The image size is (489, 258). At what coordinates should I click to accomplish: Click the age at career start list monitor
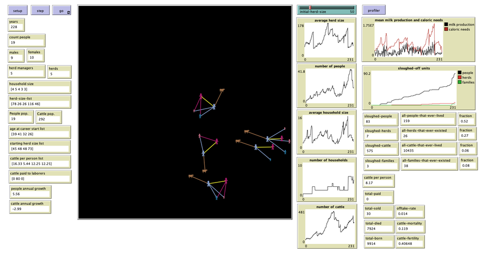(40, 132)
